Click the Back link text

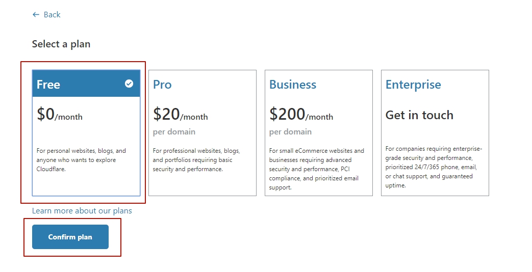click(52, 15)
